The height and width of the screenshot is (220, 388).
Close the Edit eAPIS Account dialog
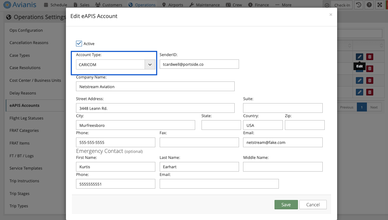(x=330, y=15)
